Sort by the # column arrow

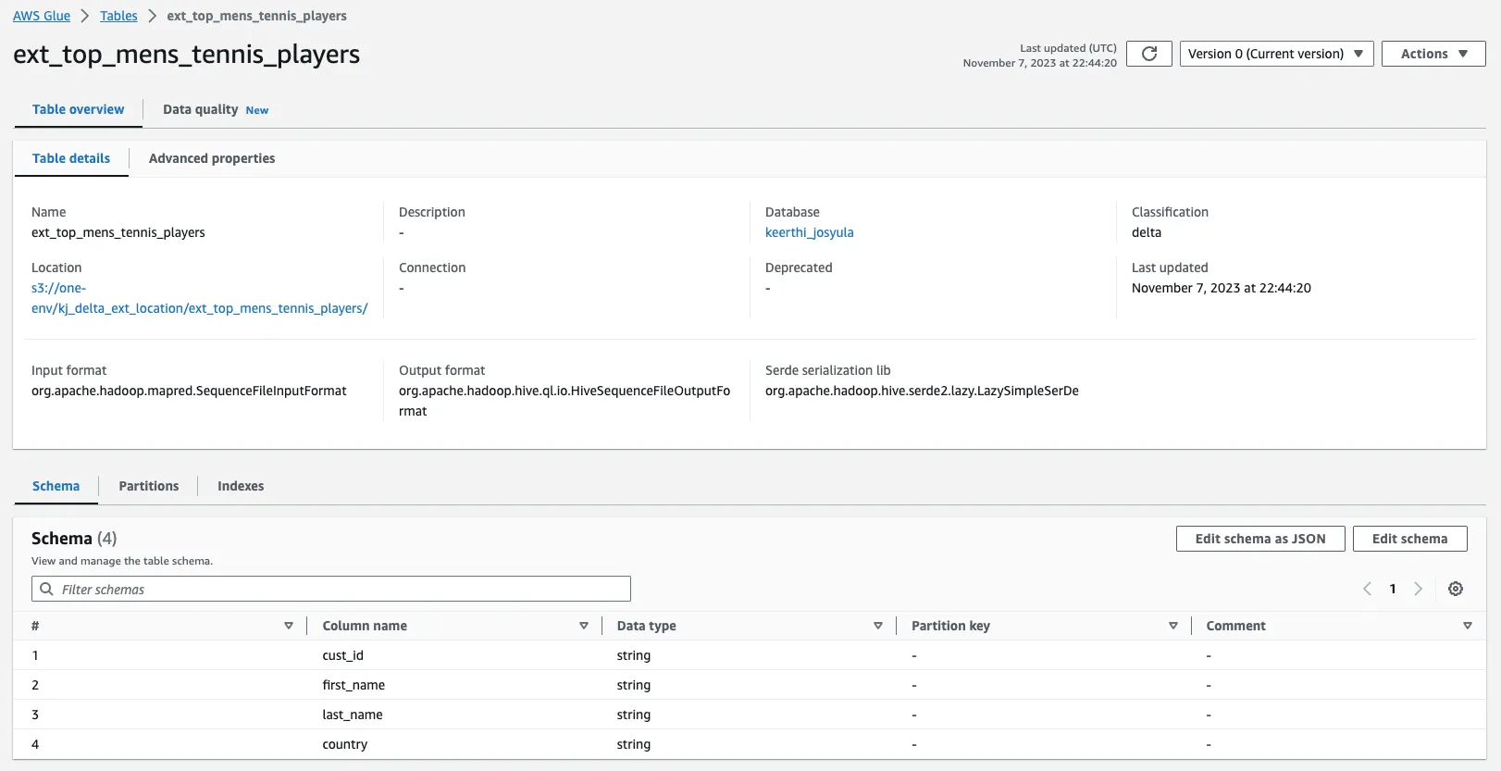pyautogui.click(x=289, y=626)
